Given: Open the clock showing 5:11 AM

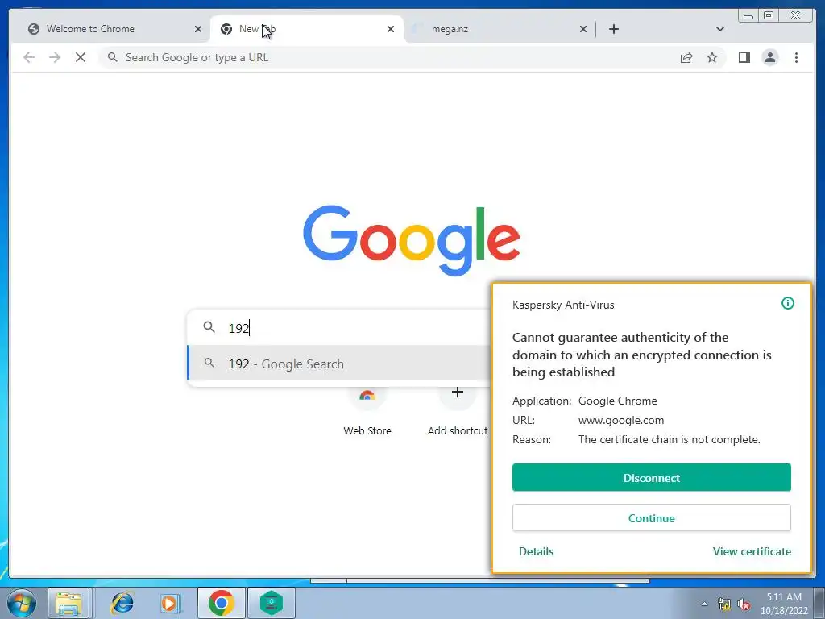Looking at the screenshot, I should 784,604.
